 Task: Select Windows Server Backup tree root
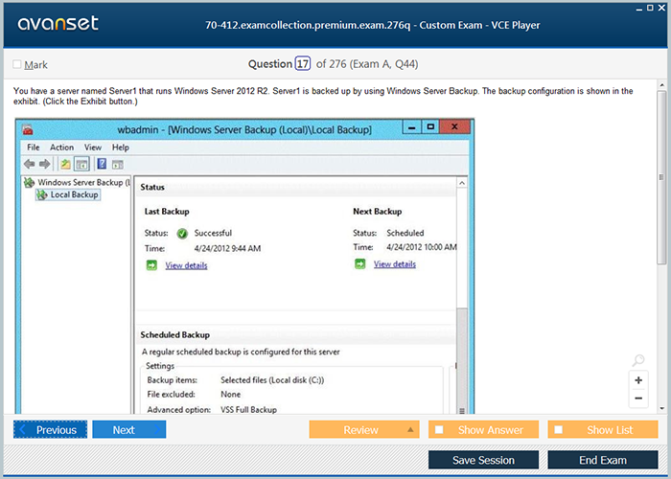coord(78,183)
